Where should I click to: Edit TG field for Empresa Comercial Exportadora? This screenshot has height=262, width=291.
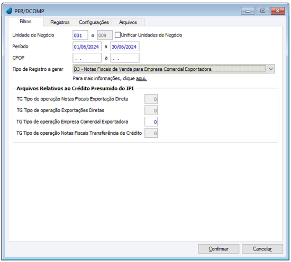[151, 121]
